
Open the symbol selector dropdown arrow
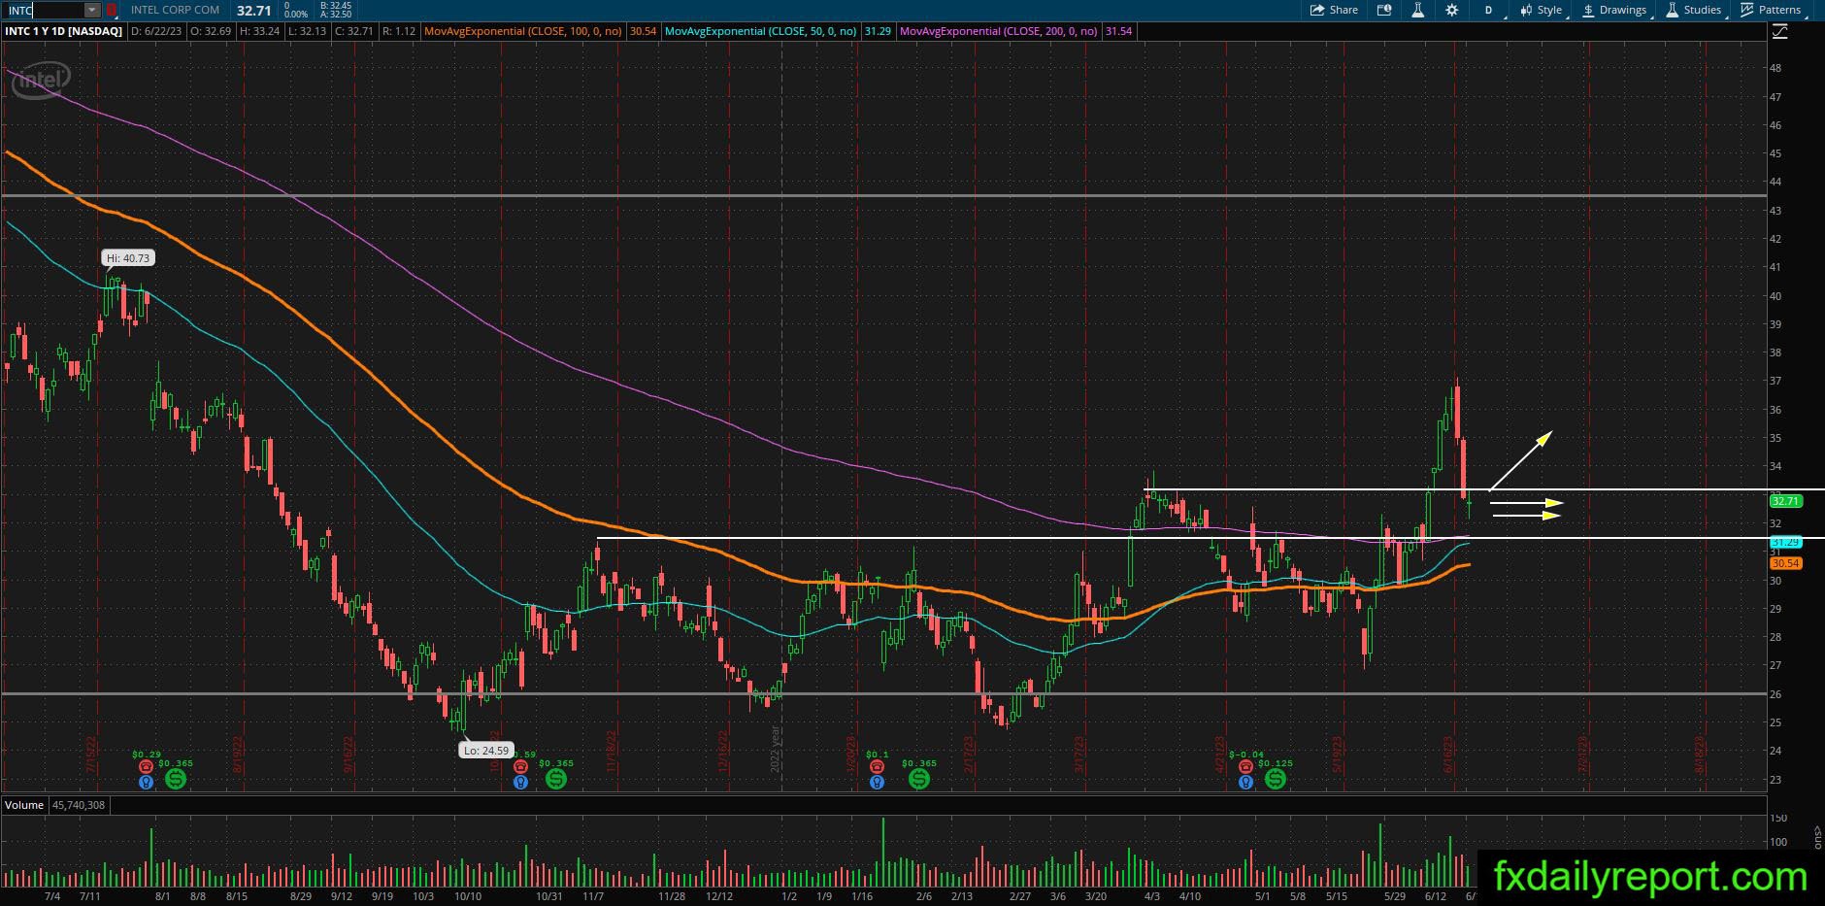(92, 10)
